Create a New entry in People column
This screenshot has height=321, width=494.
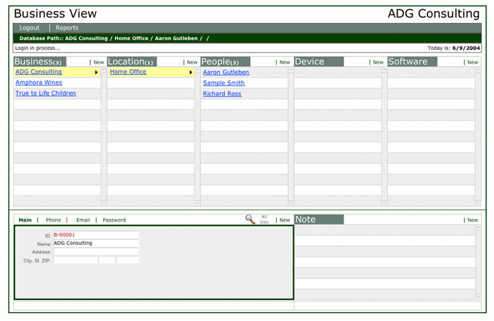point(285,62)
